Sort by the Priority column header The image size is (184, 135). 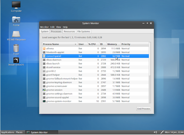[x=135, y=44]
